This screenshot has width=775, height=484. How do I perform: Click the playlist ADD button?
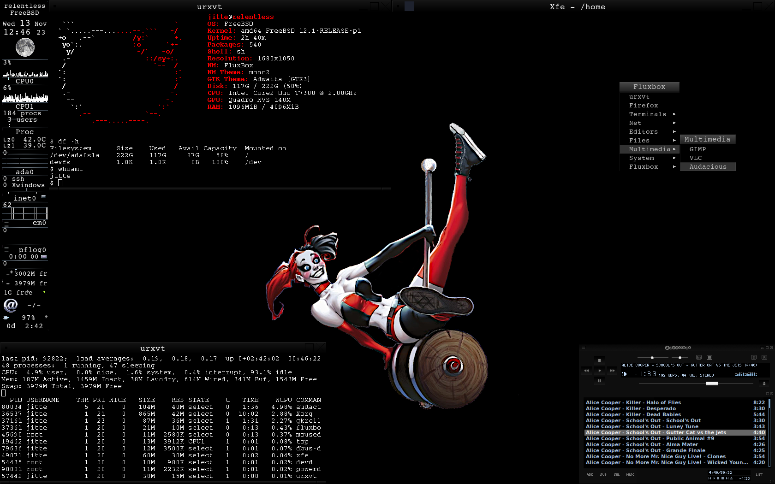tap(590, 474)
